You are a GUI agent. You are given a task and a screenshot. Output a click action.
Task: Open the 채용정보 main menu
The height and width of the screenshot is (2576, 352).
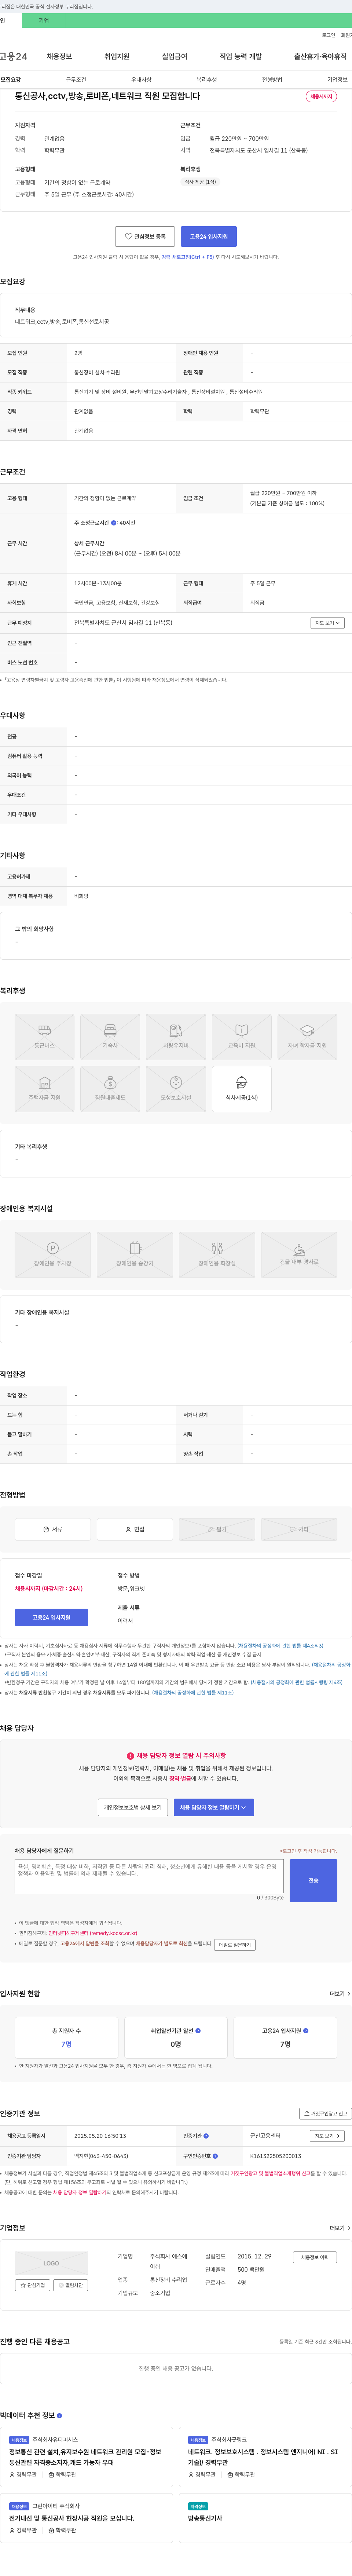click(59, 57)
